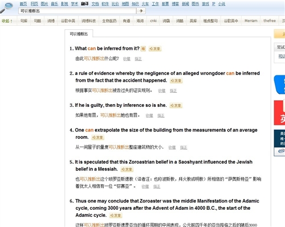Click the red advertisement banner on the right
The width and height of the screenshot is (285, 227).
pos(279,113)
